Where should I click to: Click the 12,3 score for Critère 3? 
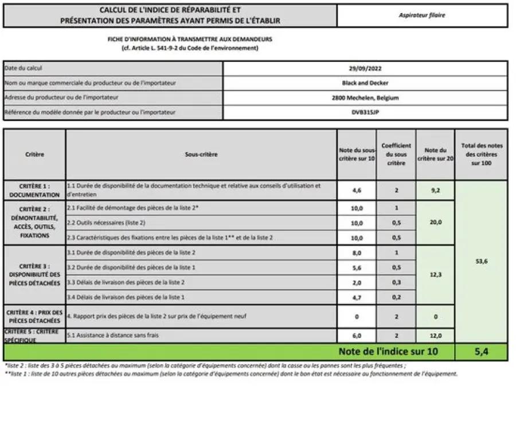435,275
